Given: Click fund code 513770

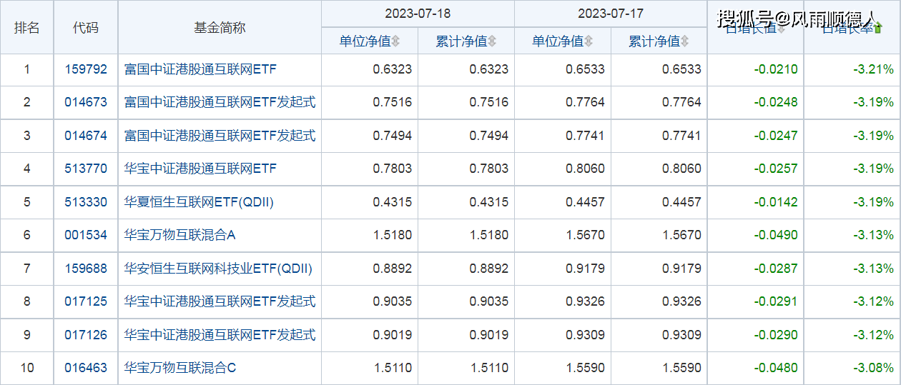Looking at the screenshot, I should coord(85,169).
